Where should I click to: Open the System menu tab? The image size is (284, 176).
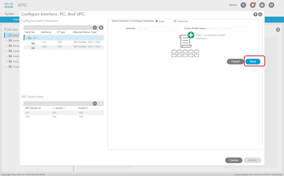(x=9, y=14)
